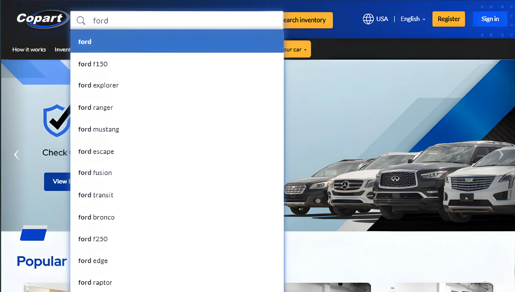515x292 pixels.
Task: Click the Search inventory button
Action: point(308,20)
